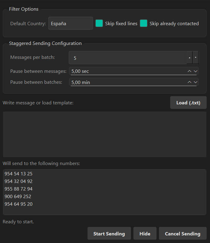
Task: Select number 954 32 04 92
Action: [x=19, y=181]
